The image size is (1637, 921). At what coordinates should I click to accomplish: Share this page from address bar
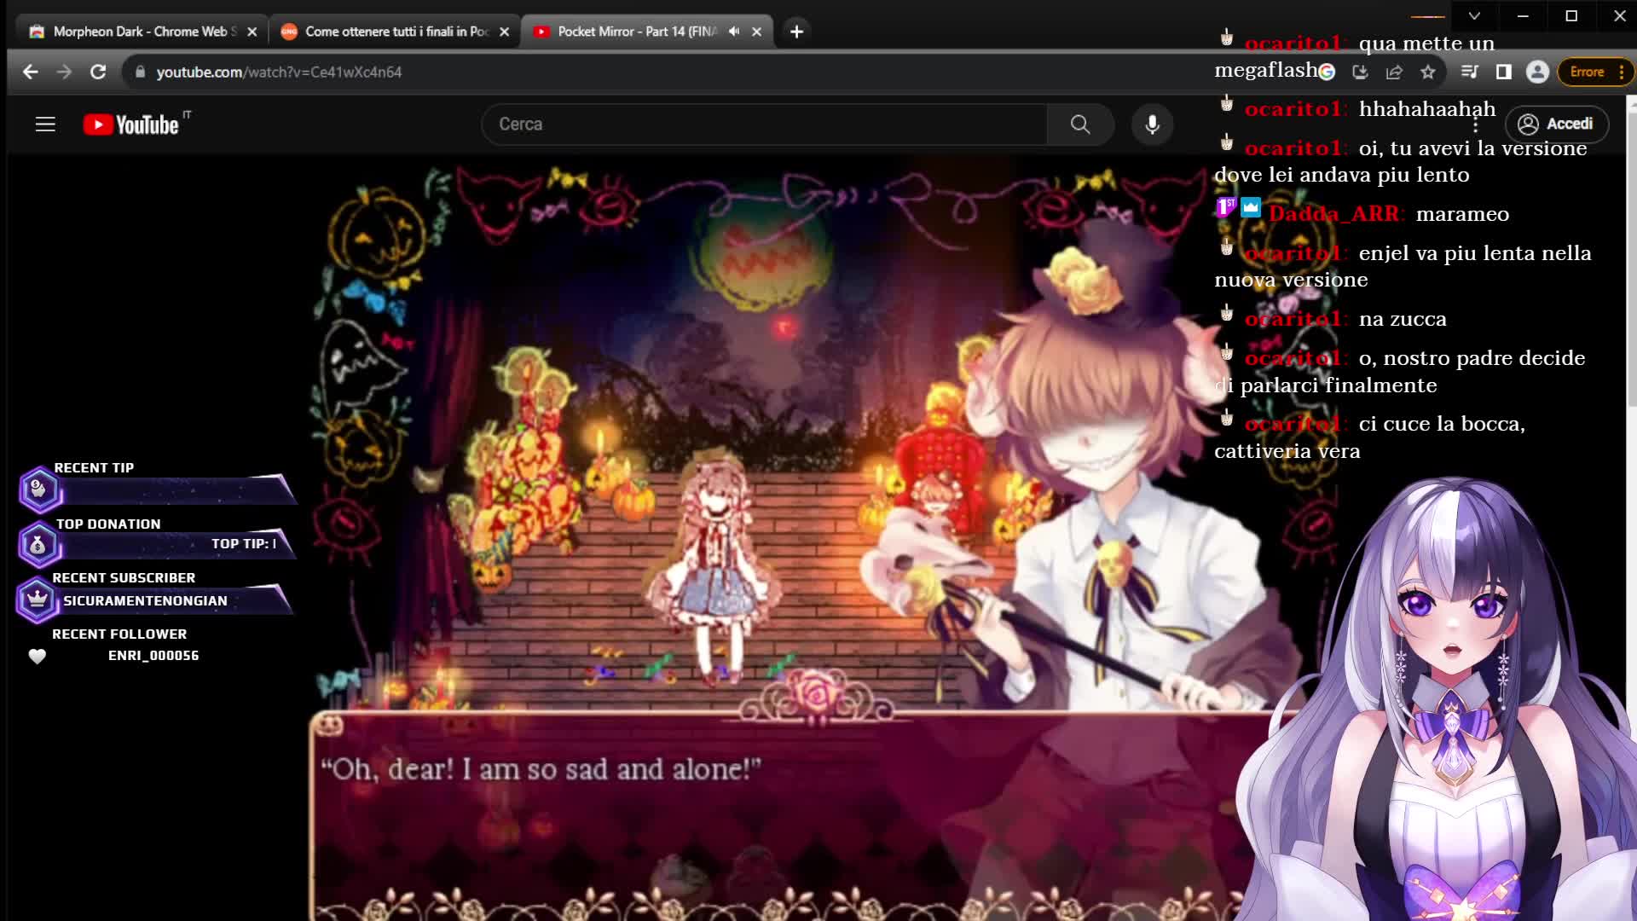point(1394,72)
